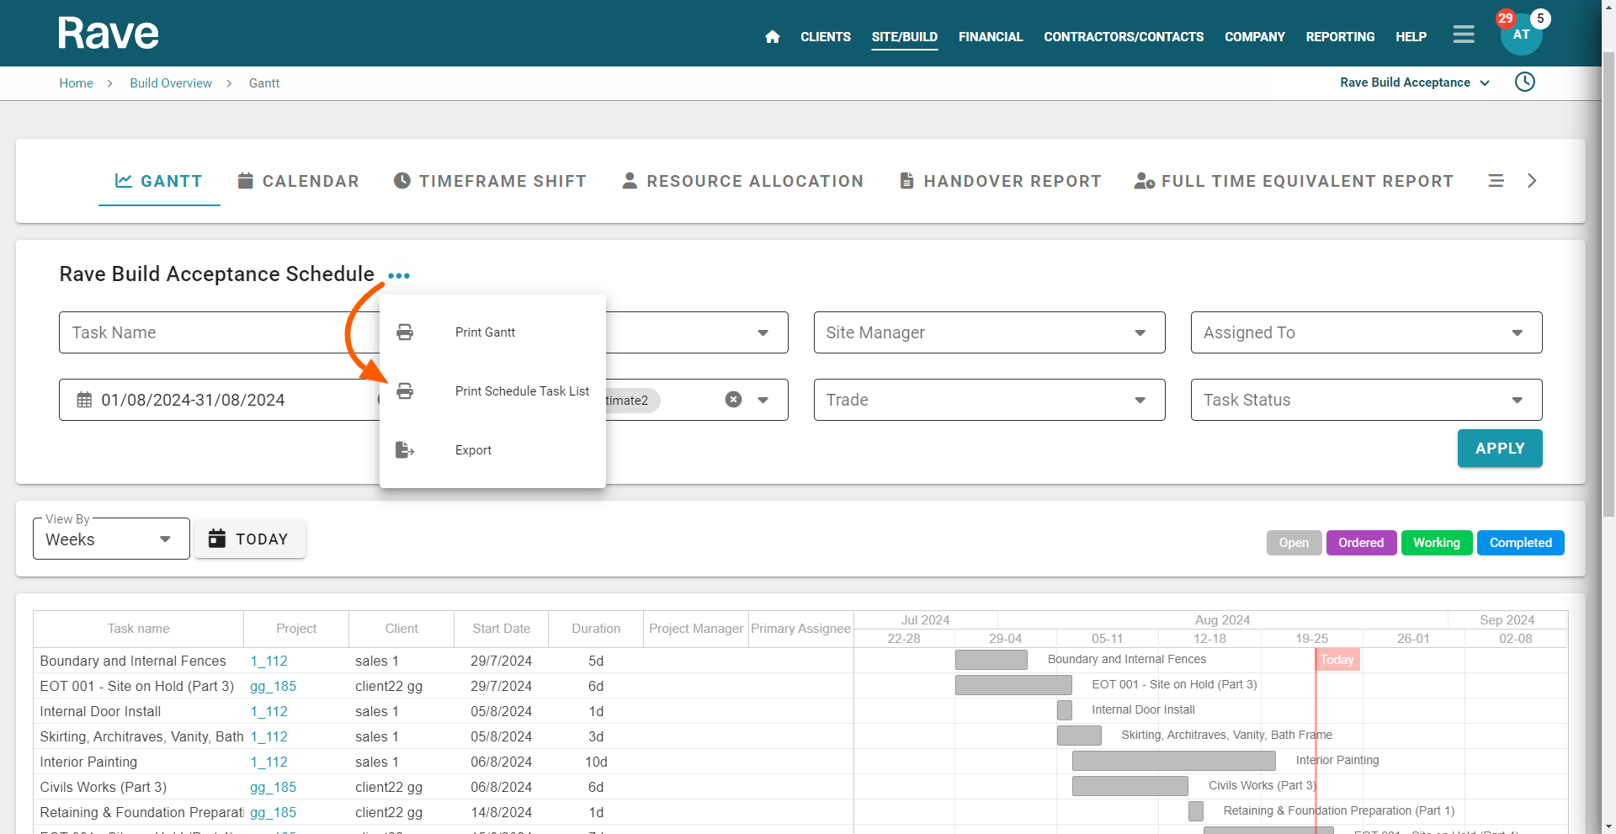Open the dropdown arrow beside the cleared chip

click(x=763, y=400)
